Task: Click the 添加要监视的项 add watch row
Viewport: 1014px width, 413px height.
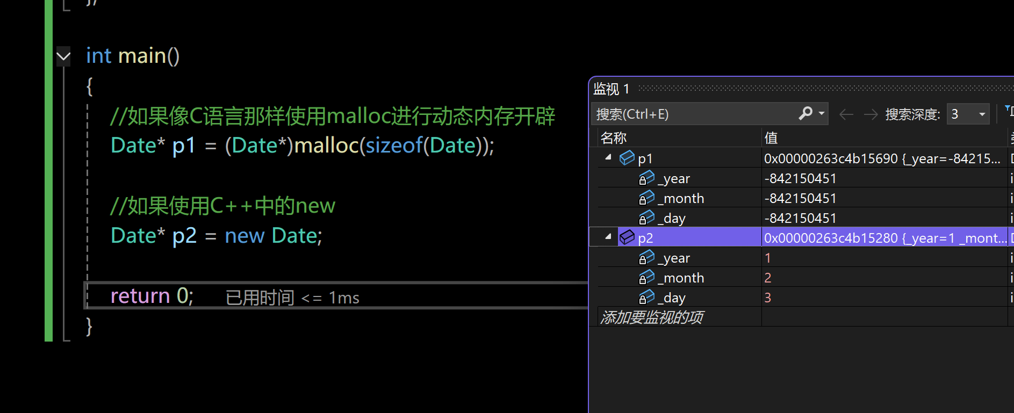Action: [x=651, y=317]
